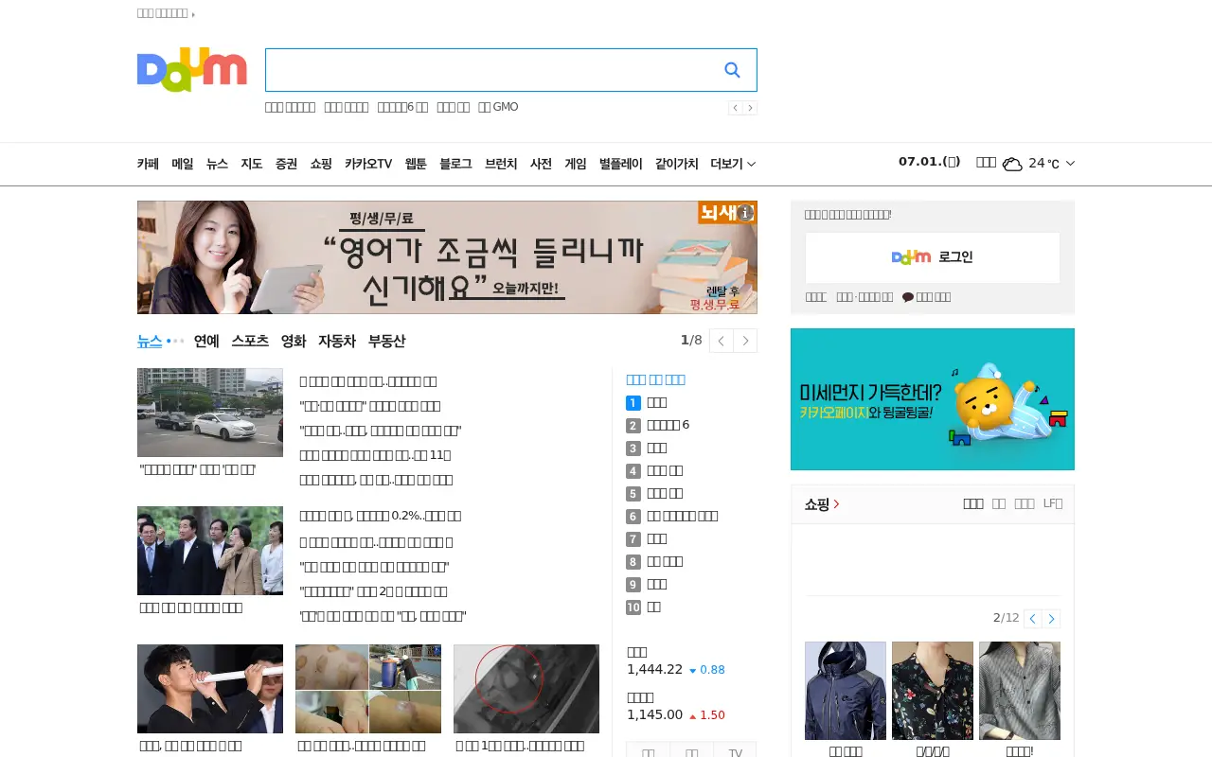Viewport: 1212px width, 757px height.
Task: Show next suggested search keywords
Action: tap(750, 108)
